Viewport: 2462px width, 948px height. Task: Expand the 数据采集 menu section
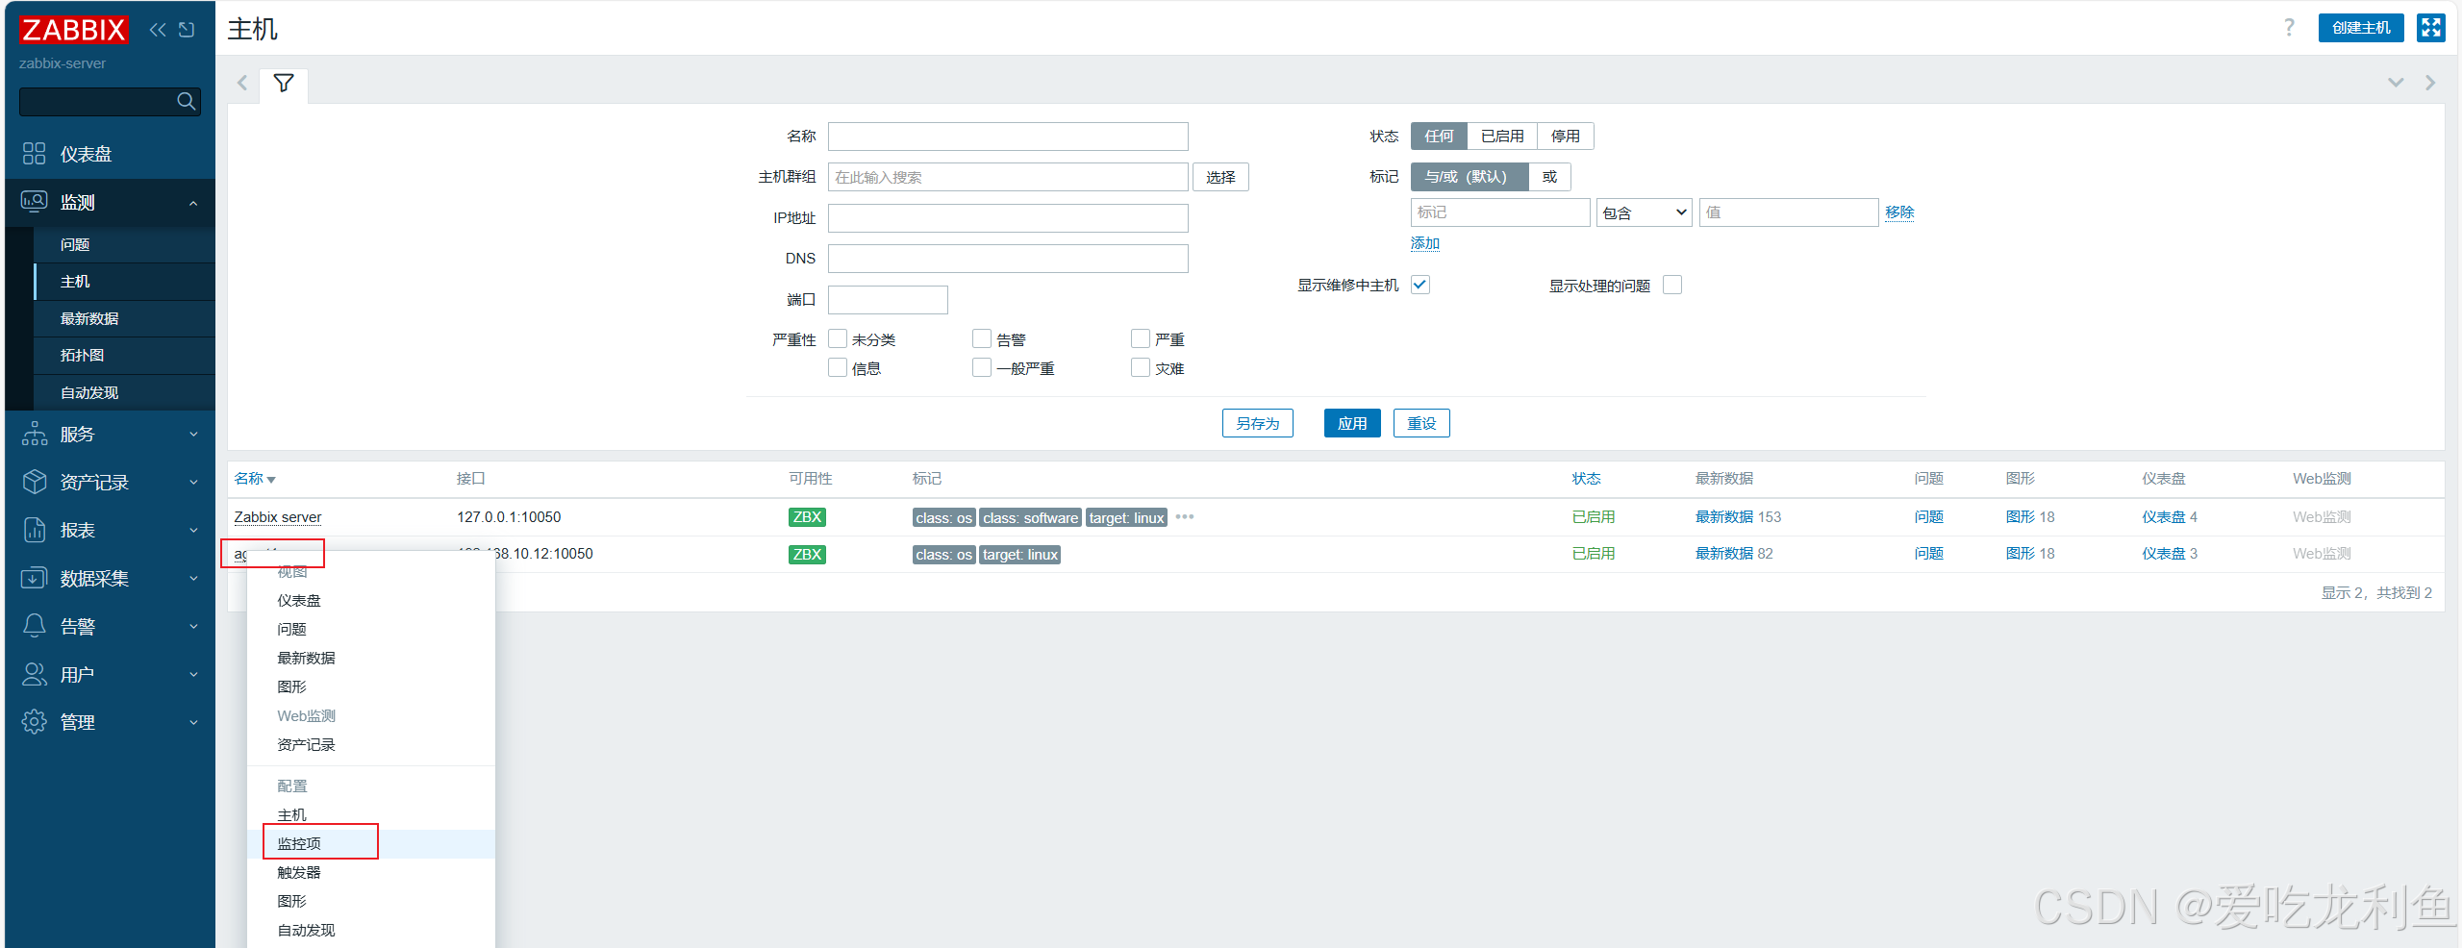click(194, 579)
